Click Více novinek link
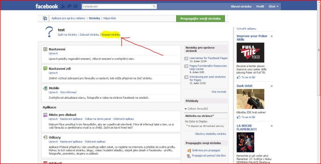321x164 pixels. [219, 92]
